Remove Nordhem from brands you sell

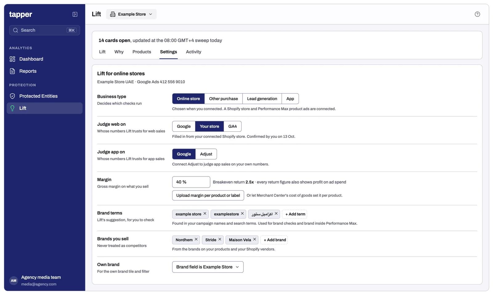click(x=196, y=239)
